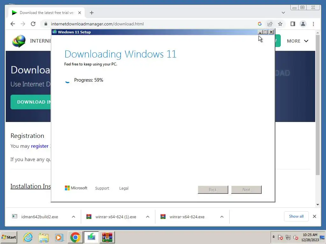Viewport: 326px width, 244px height.
Task: Bookmark this page with the star
Action: [280, 24]
